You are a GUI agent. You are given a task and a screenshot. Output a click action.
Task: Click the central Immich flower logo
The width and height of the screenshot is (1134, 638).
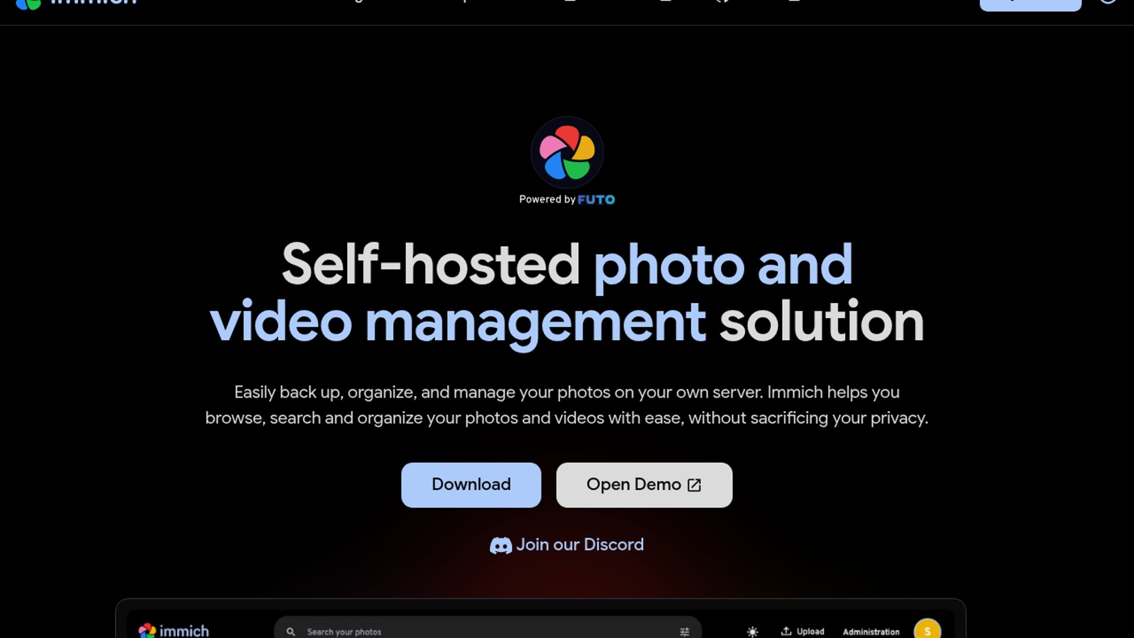567,152
